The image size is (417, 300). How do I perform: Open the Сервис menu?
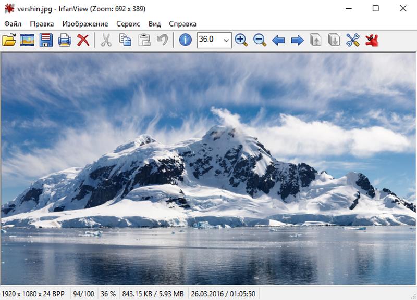(x=128, y=24)
